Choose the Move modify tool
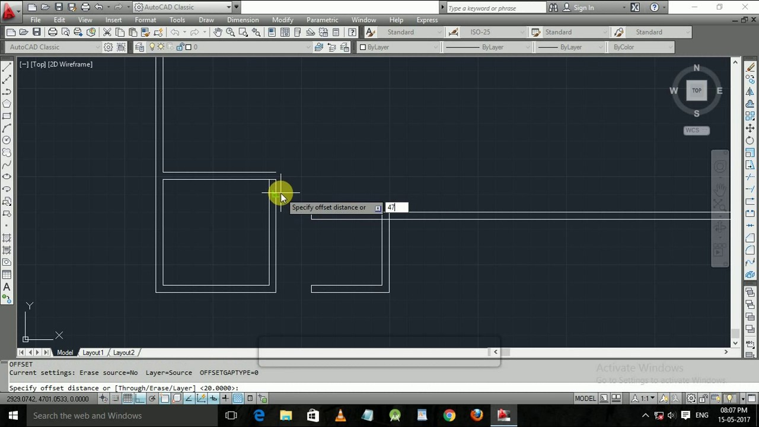Screen dimensions: 759x427 750,128
